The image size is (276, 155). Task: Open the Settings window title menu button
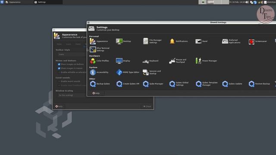click(x=88, y=22)
